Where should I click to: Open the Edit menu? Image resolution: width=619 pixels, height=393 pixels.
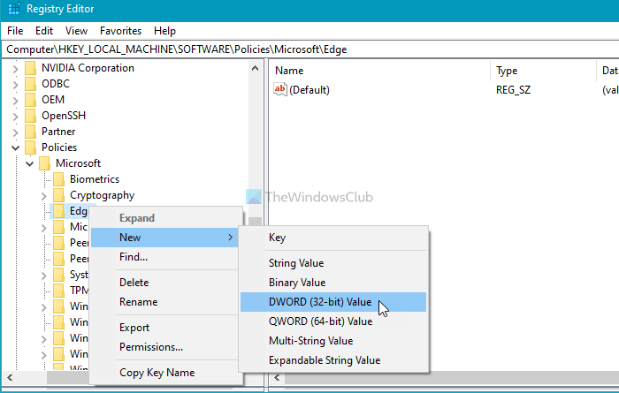[44, 31]
